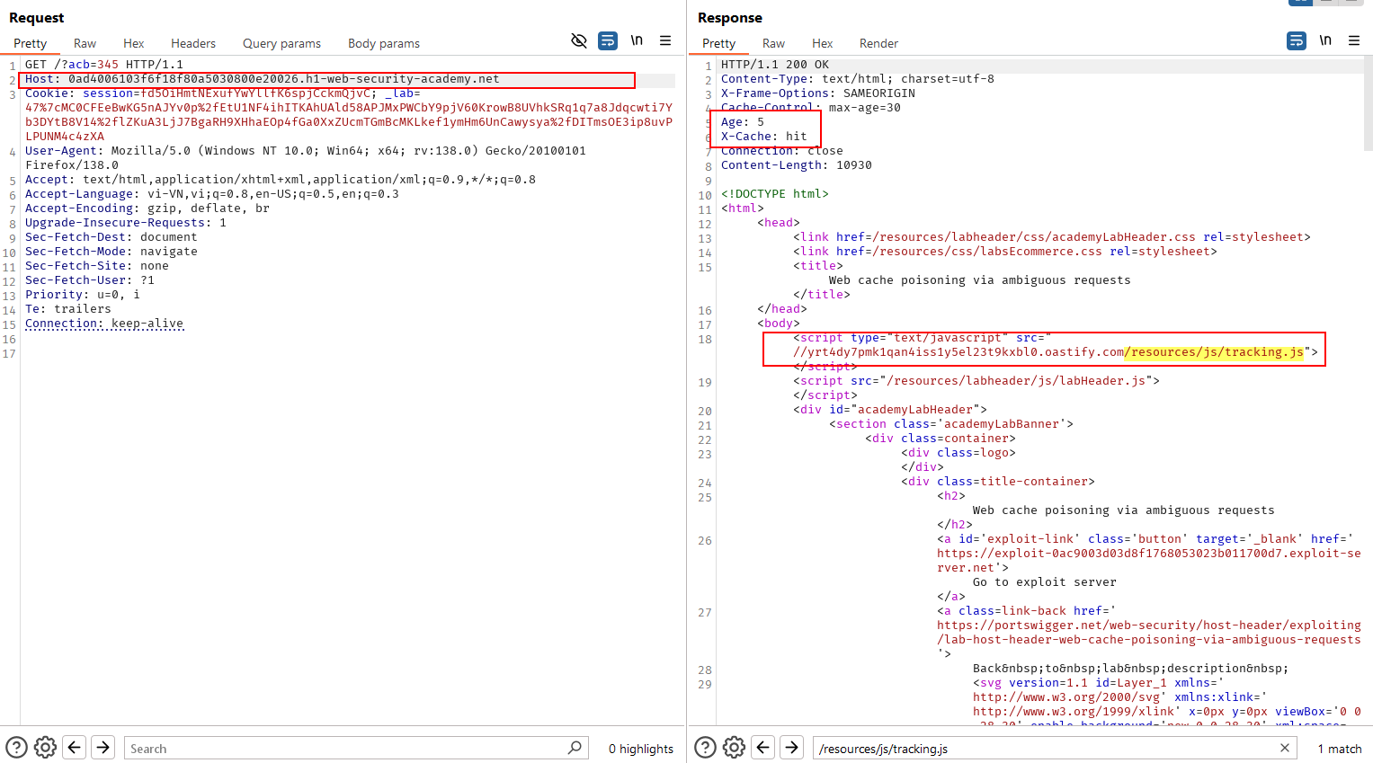
Task: Click the 'Sec-Fetch-Site: none' line
Action: 97,266
